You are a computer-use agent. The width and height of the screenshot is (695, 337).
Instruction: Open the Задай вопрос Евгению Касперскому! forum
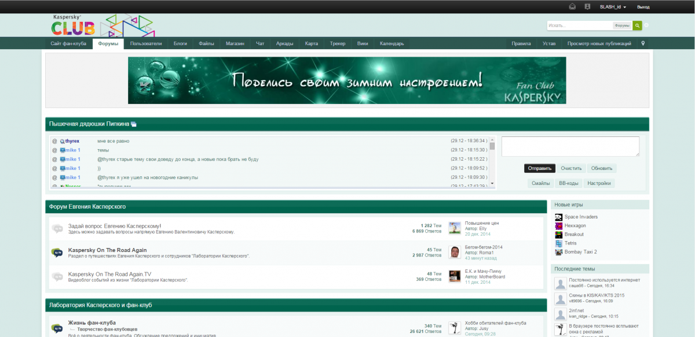[x=115, y=225]
